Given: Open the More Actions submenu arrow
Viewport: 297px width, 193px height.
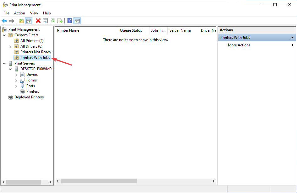Looking at the screenshot, I should coord(293,45).
